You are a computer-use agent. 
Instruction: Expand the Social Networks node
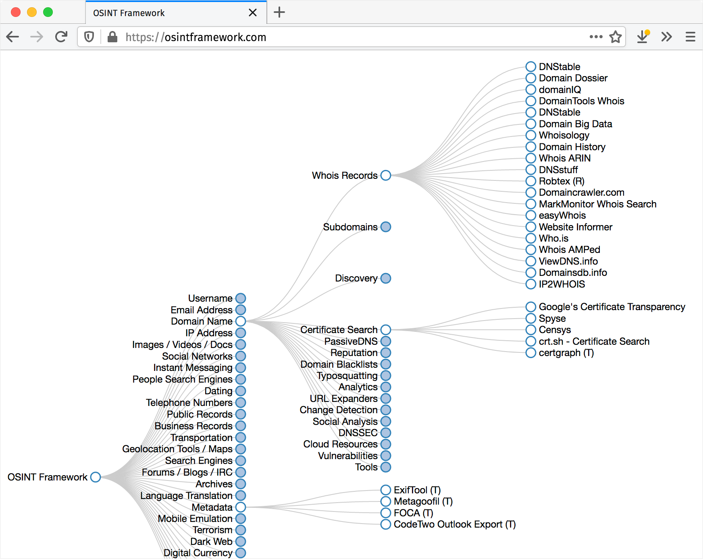tap(241, 356)
